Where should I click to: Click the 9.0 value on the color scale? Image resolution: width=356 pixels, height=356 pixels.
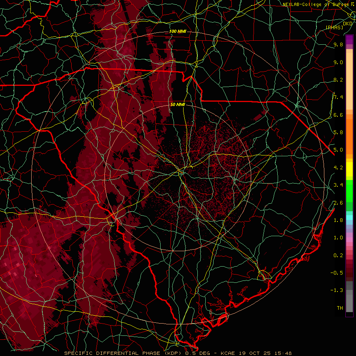pos(338,62)
